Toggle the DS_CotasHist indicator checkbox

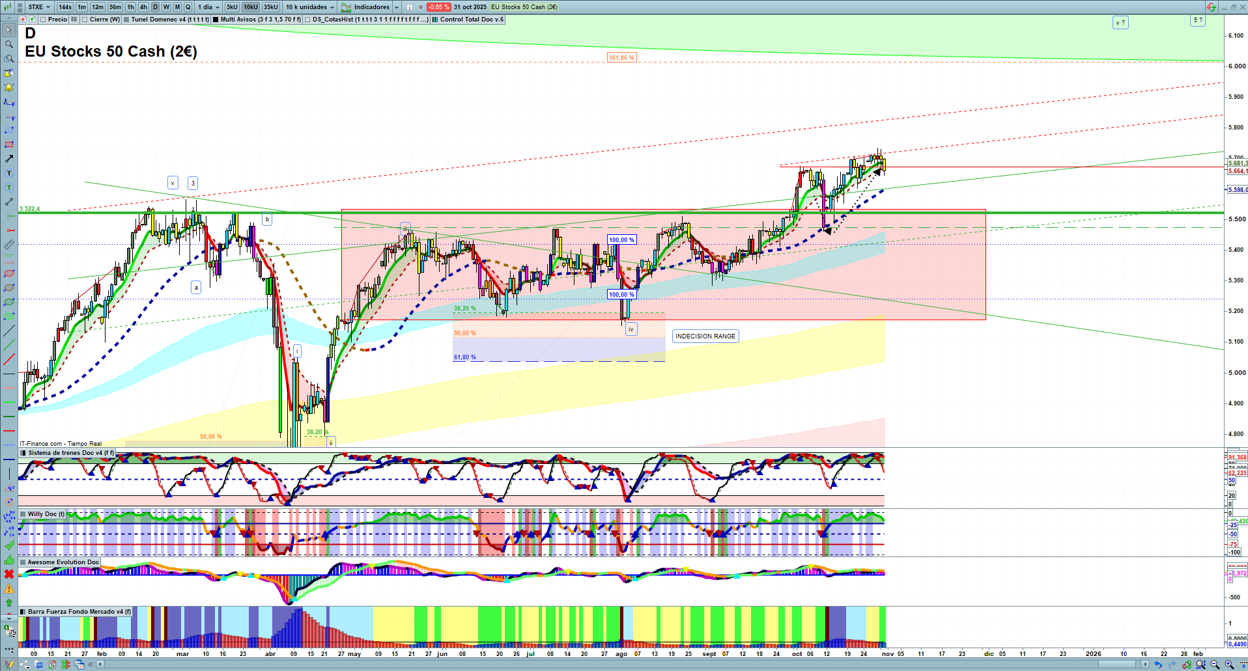point(307,20)
